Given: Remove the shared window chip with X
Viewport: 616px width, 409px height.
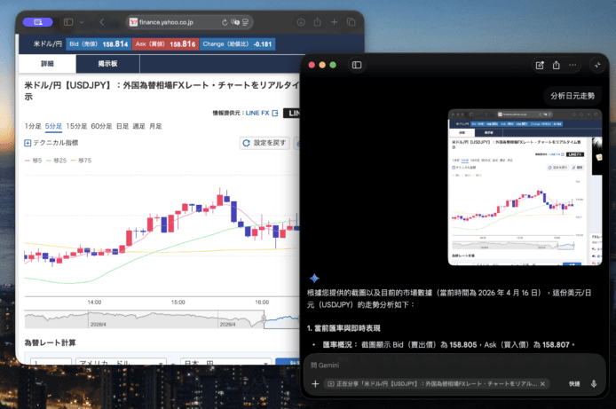Looking at the screenshot, I should (542, 384).
